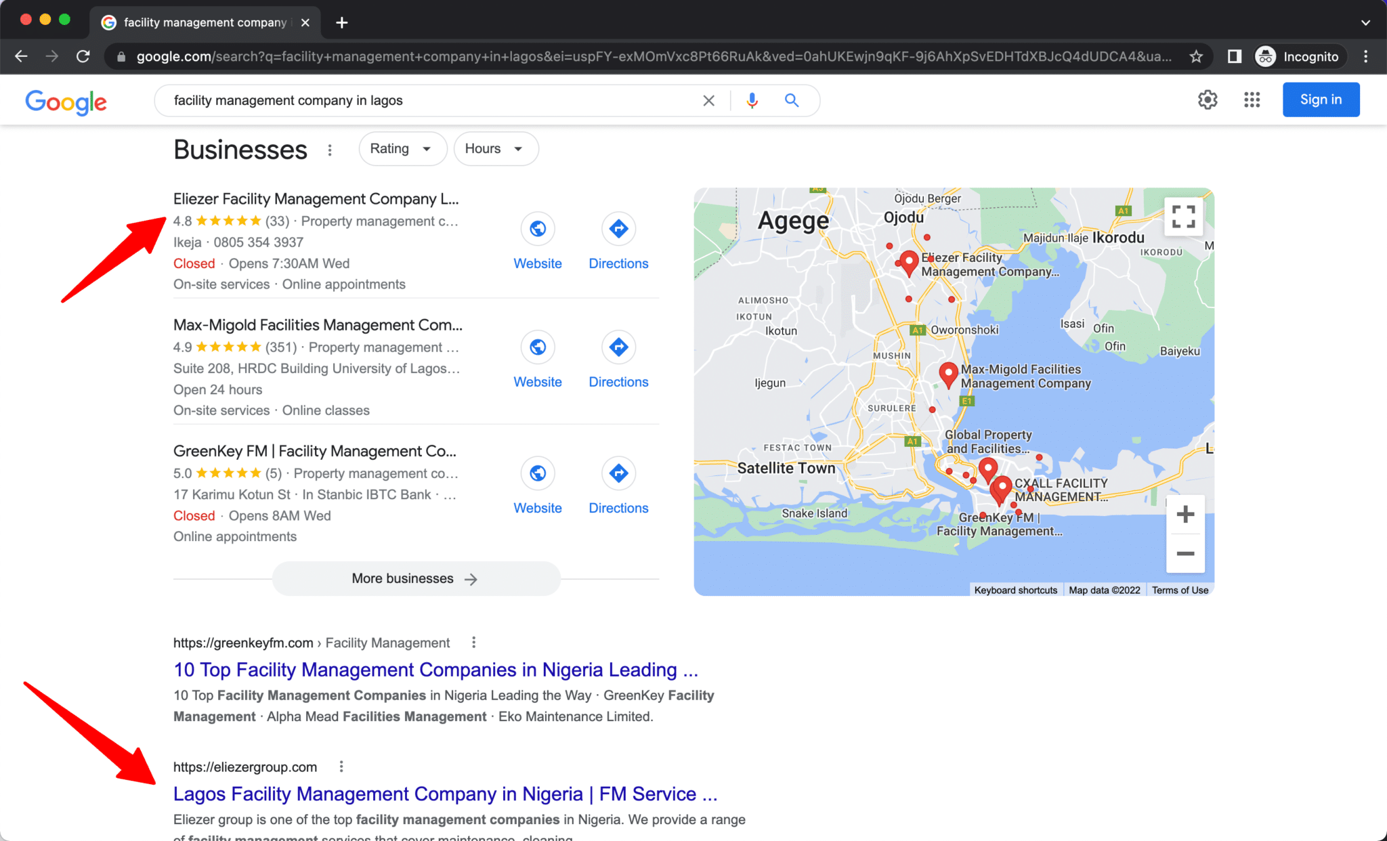Click the Sign in button
The width and height of the screenshot is (1387, 841).
tap(1321, 100)
